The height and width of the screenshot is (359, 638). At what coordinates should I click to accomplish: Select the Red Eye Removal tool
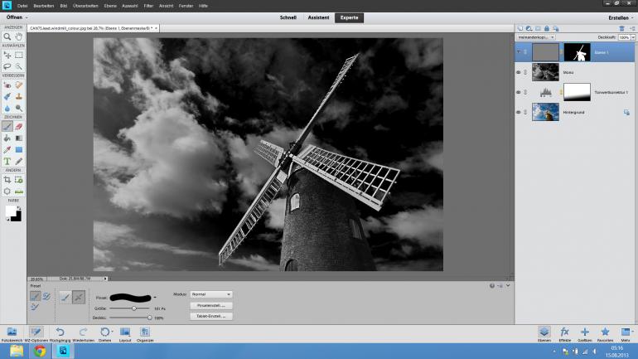coord(7,85)
